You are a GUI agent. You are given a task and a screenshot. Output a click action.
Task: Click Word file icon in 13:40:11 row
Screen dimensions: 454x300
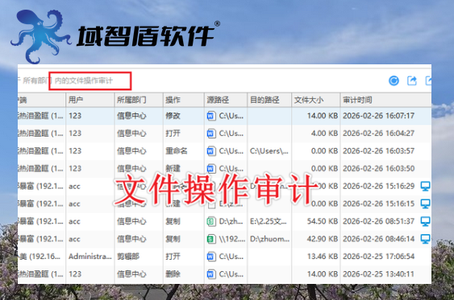coord(211,274)
